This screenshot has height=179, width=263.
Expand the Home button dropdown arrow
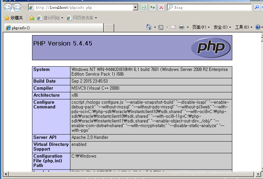coord(155,27)
